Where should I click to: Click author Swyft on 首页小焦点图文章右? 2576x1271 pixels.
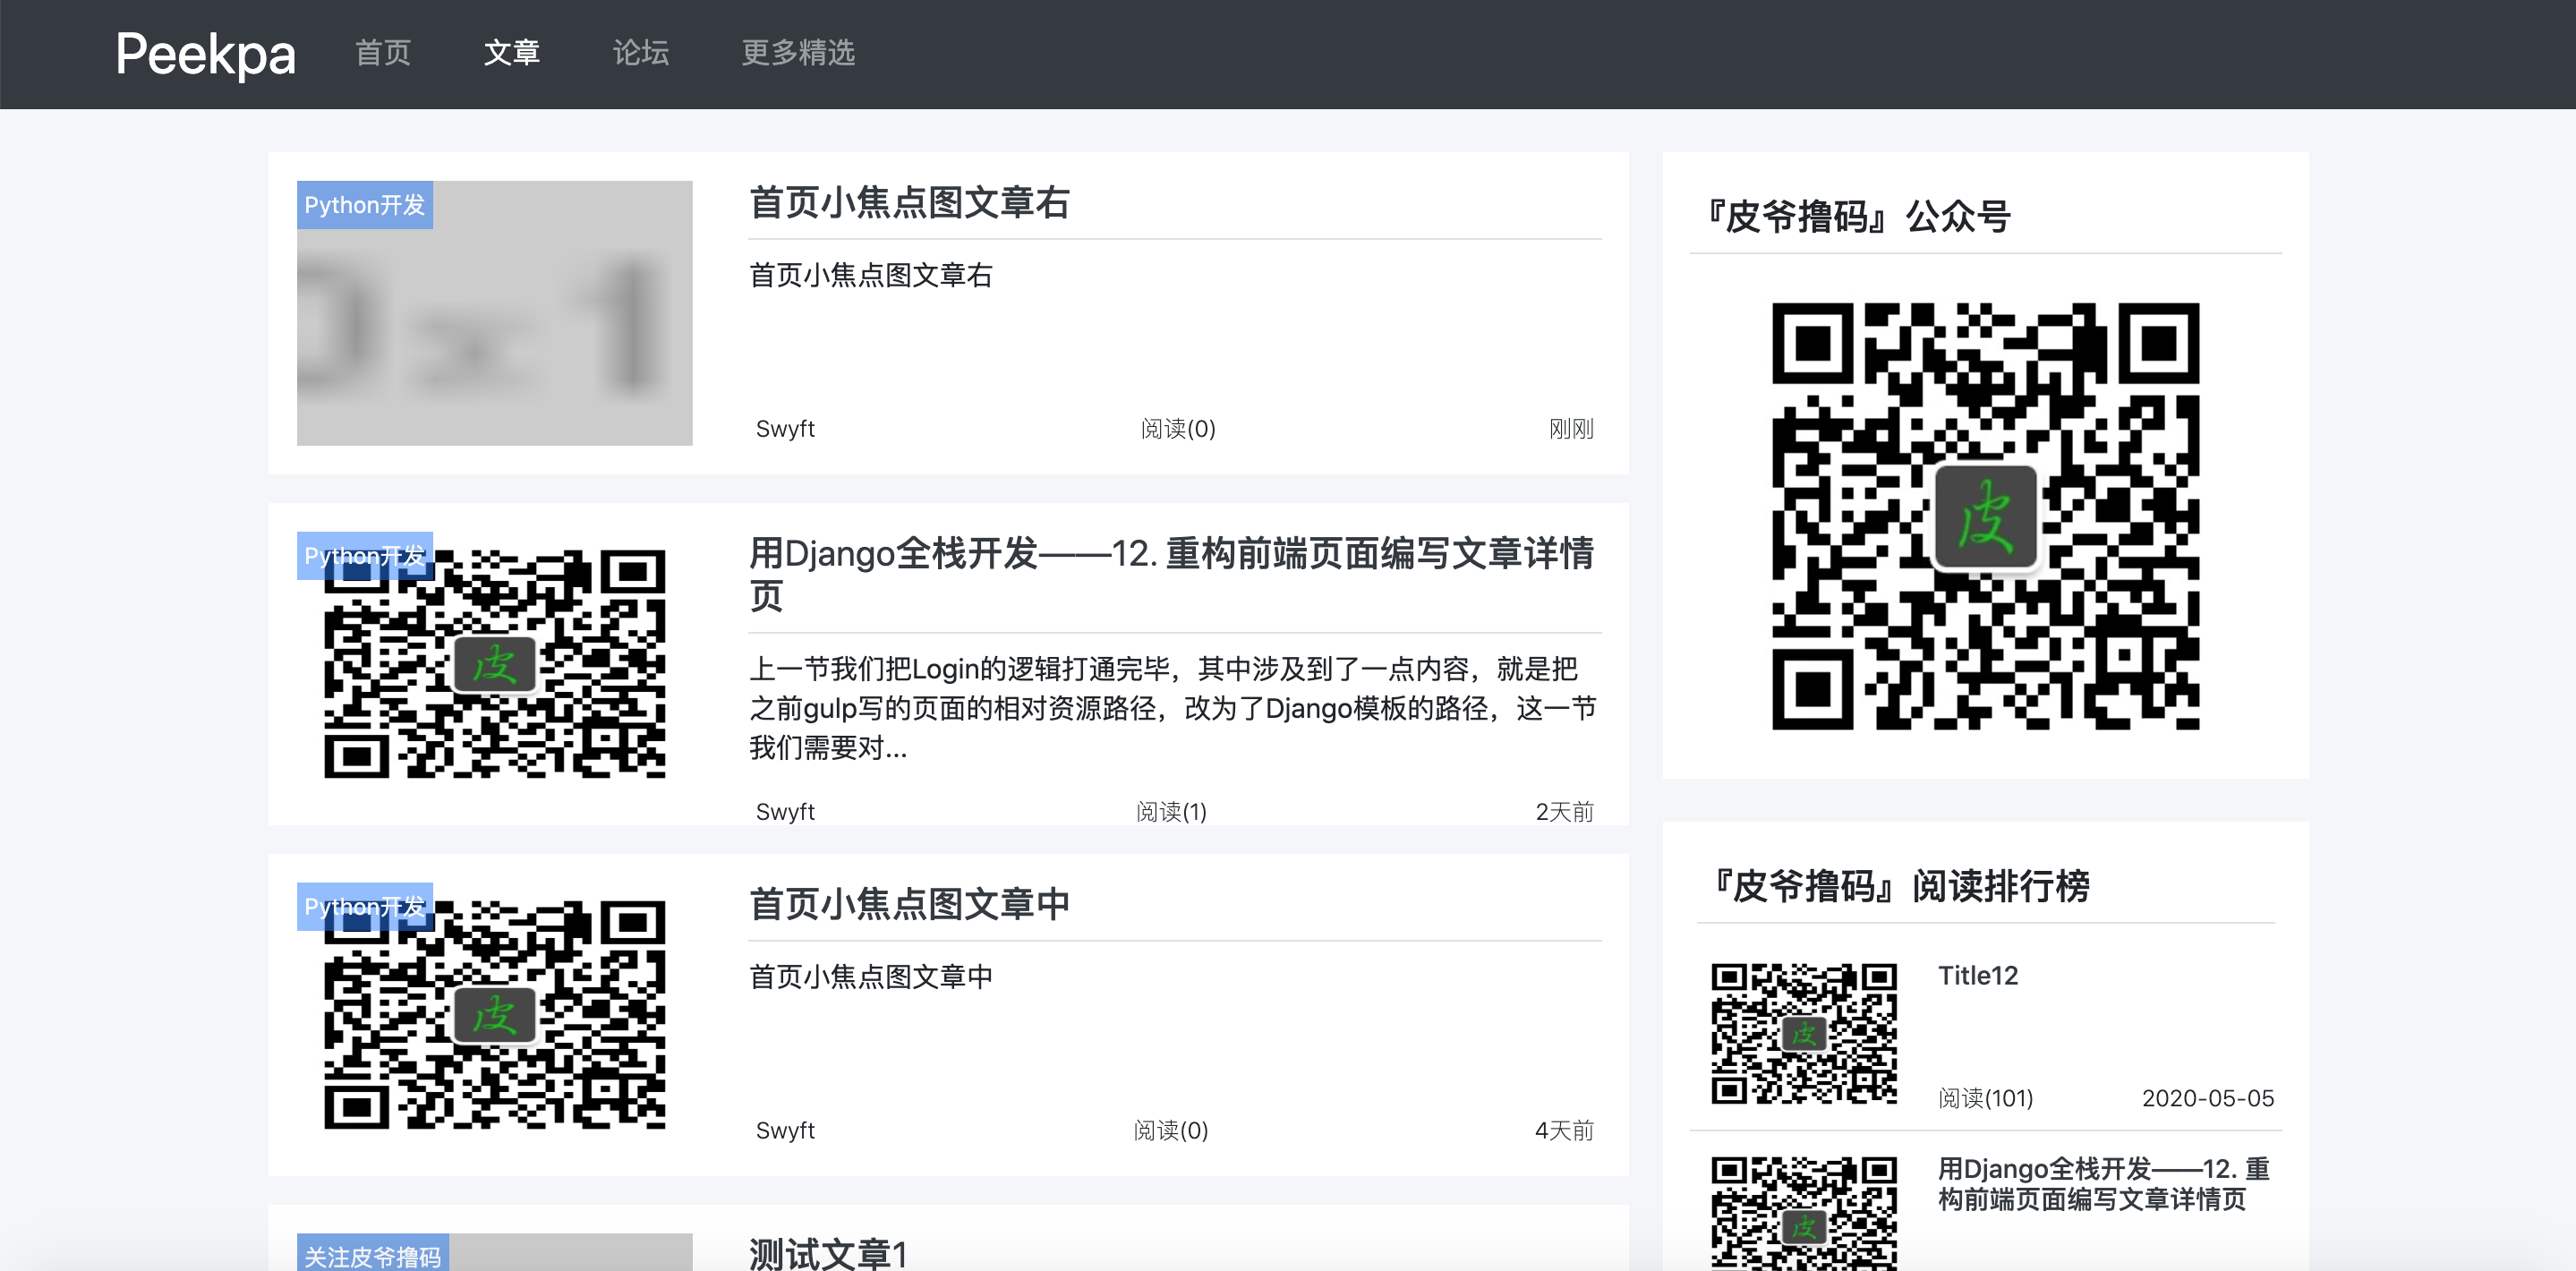785,429
